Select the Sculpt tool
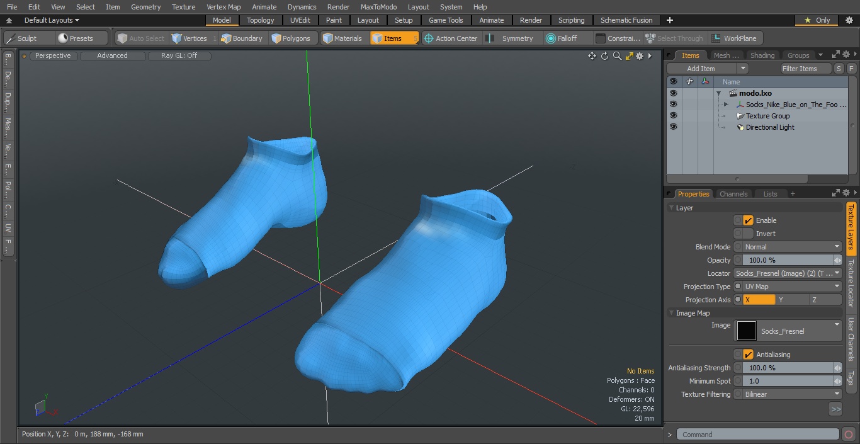The height and width of the screenshot is (444, 860). click(28, 38)
